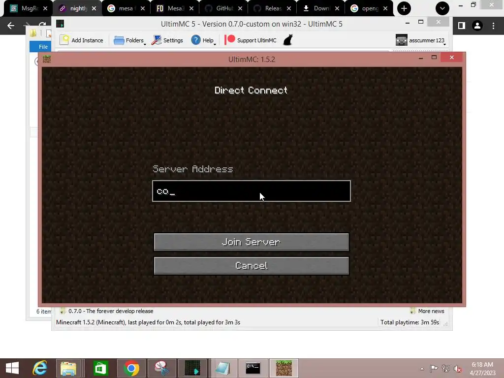Click the Join Server button
Image resolution: width=504 pixels, height=378 pixels.
tap(252, 242)
